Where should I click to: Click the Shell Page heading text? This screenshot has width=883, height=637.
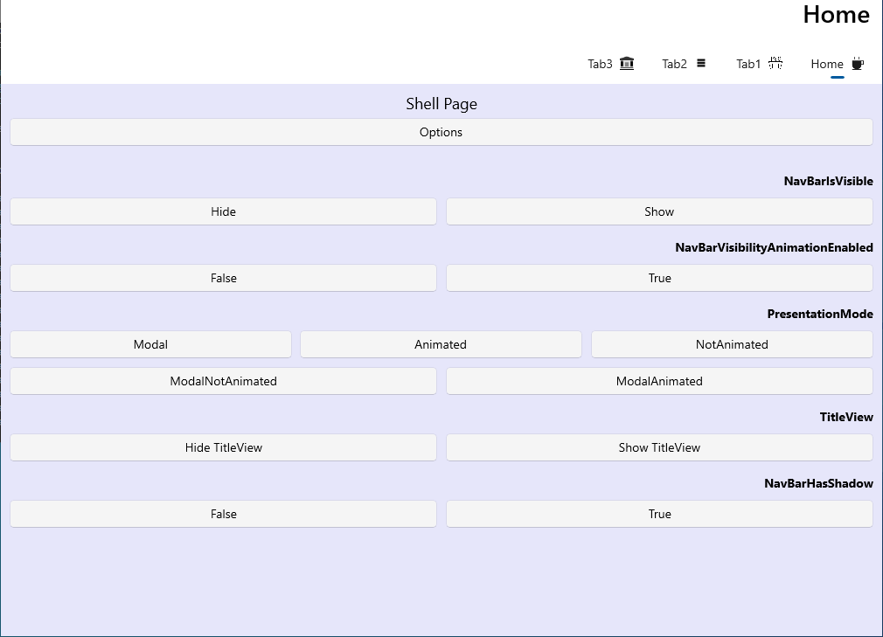(441, 104)
